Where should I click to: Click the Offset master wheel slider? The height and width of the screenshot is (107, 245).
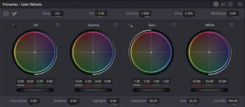tap(209, 90)
